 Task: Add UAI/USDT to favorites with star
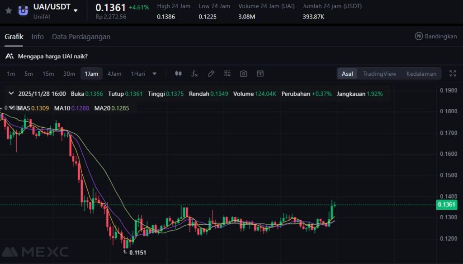point(9,10)
